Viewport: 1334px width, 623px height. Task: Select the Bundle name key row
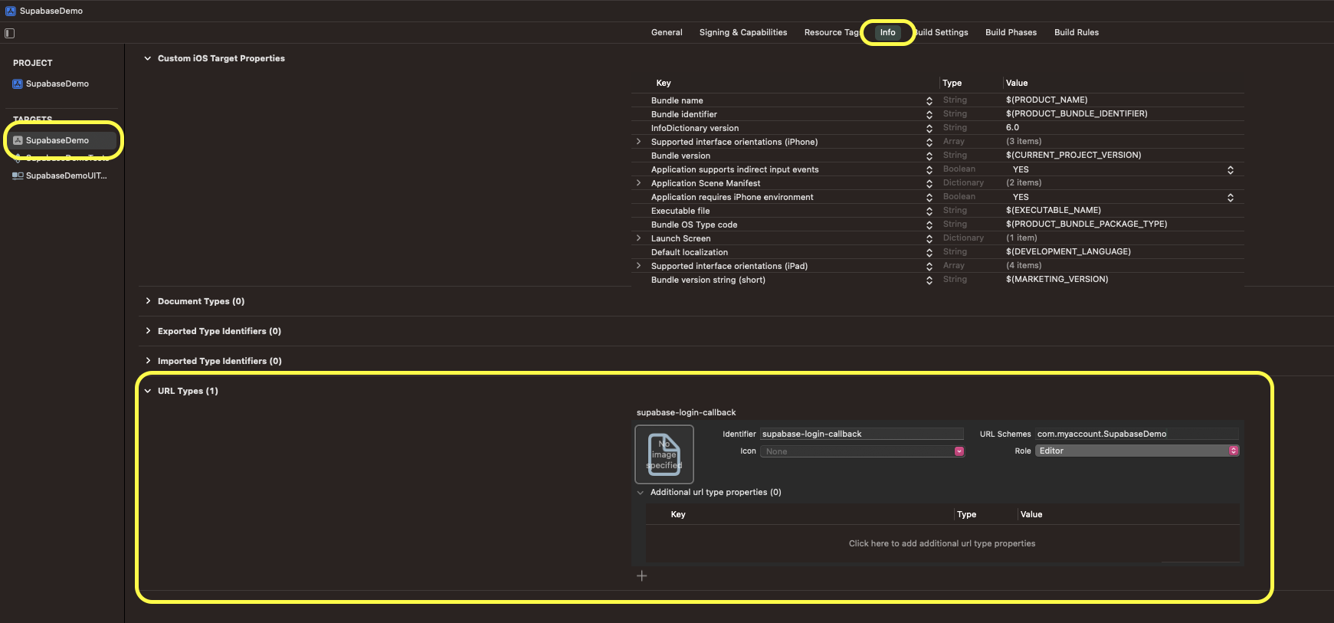[937, 100]
